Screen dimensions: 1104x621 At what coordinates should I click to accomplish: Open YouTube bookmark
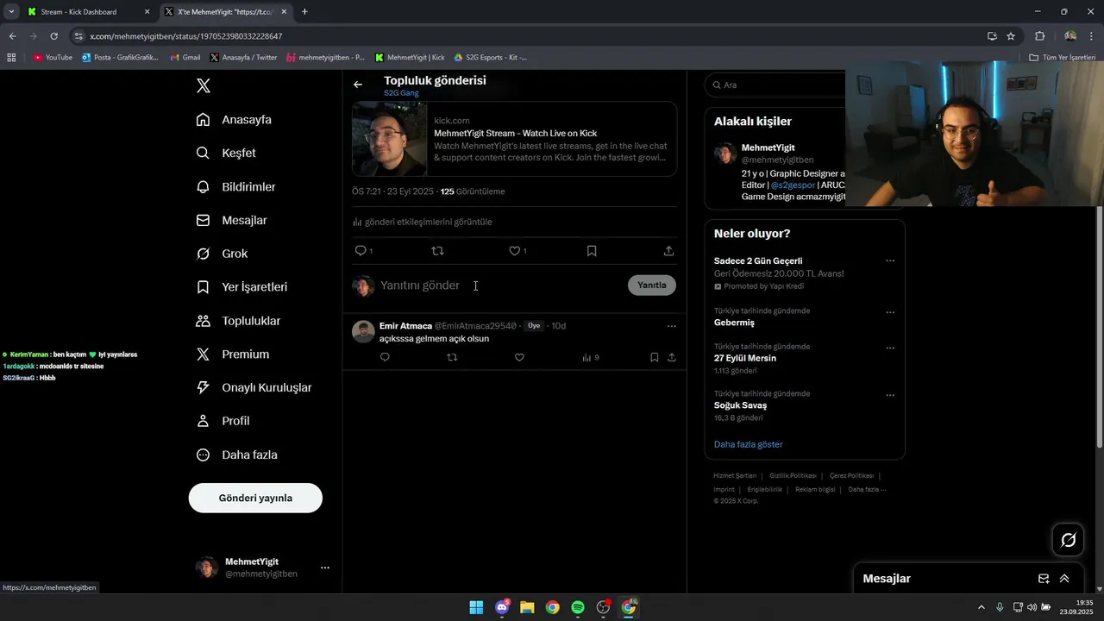53,58
